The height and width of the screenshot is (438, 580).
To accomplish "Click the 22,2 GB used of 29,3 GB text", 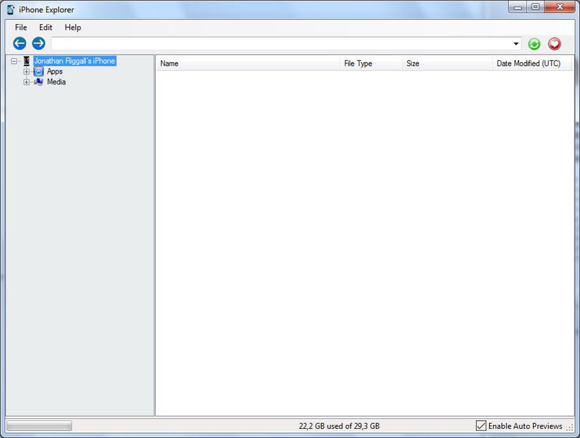I will point(339,426).
